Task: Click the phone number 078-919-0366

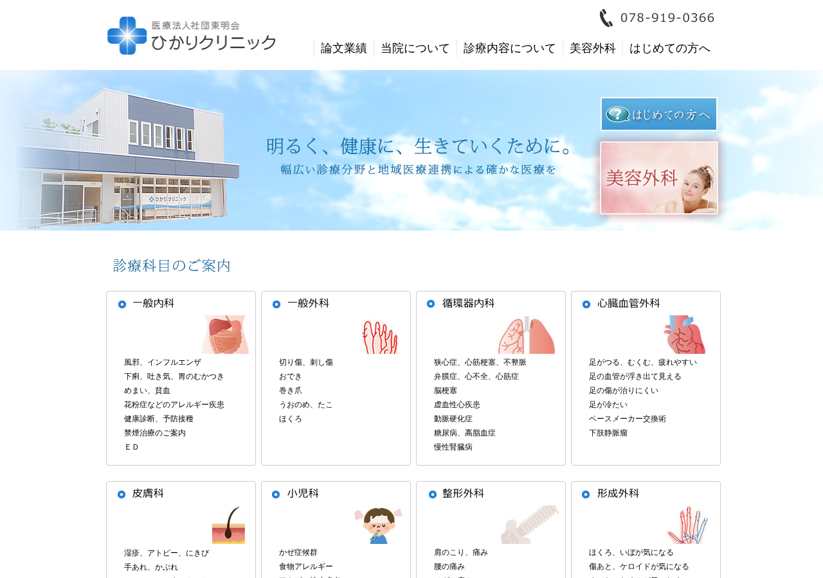Action: pos(667,18)
